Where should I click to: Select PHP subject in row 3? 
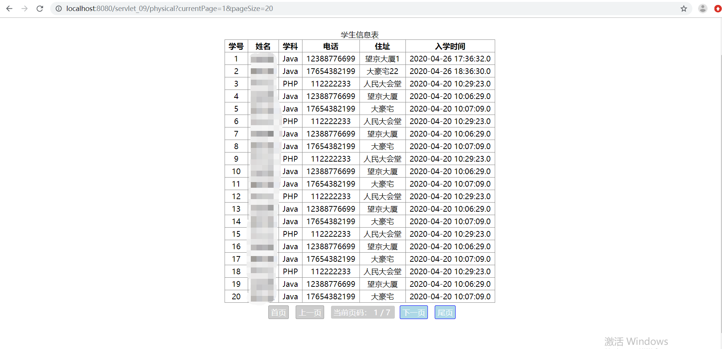coord(290,84)
